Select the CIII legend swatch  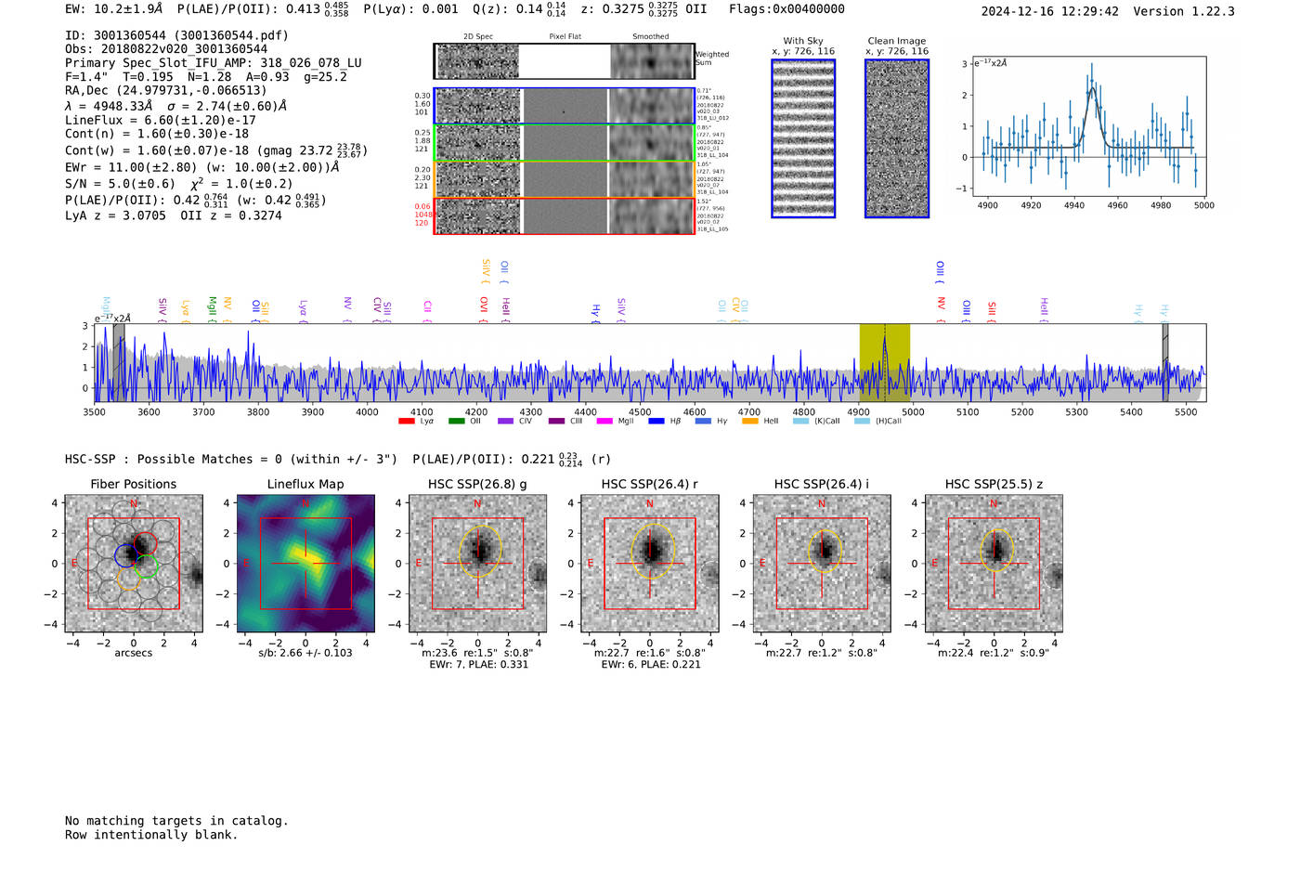(x=556, y=422)
